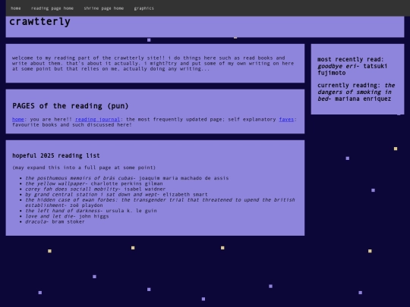Click the 'hopeful 2025 reading list' heading
The height and width of the screenshot is (307, 410).
tap(56, 155)
